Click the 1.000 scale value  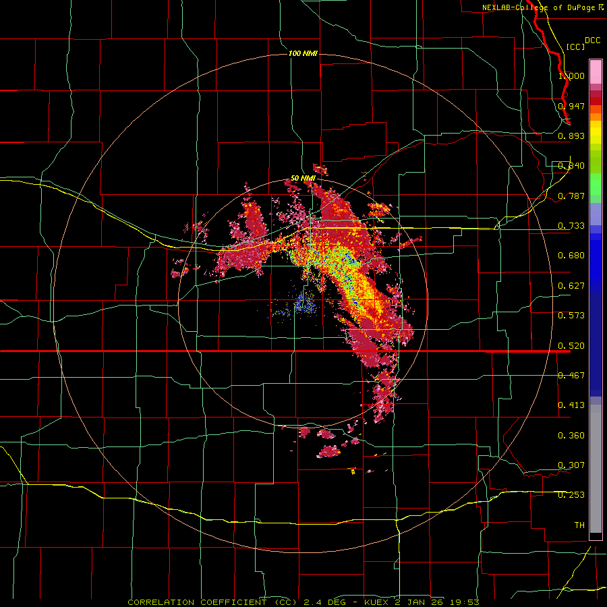[x=571, y=76]
